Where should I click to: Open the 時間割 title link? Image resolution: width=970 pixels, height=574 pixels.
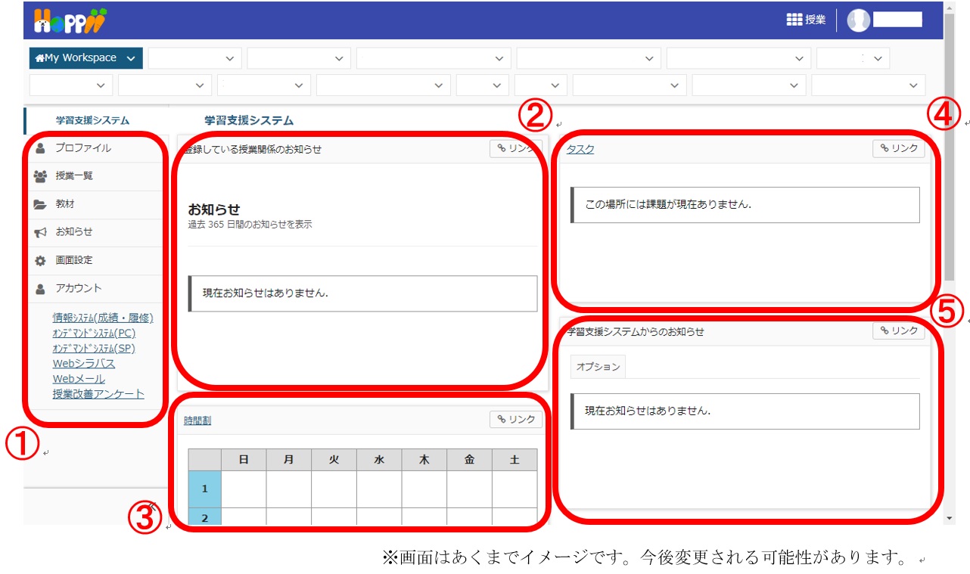pyautogui.click(x=197, y=420)
